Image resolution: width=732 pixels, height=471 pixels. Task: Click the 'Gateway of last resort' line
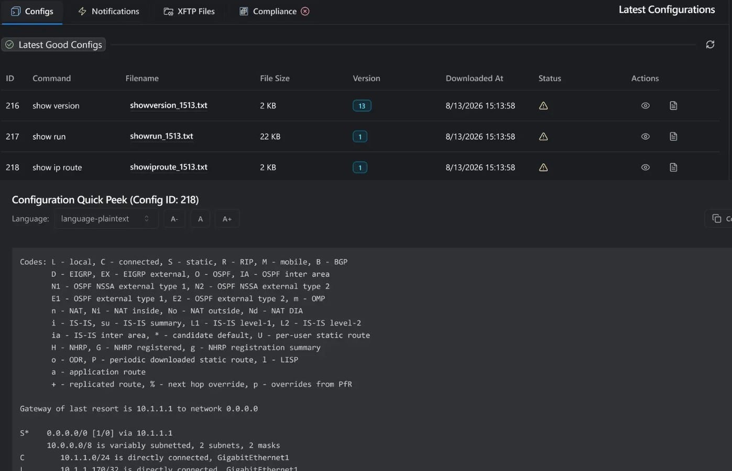tap(139, 409)
